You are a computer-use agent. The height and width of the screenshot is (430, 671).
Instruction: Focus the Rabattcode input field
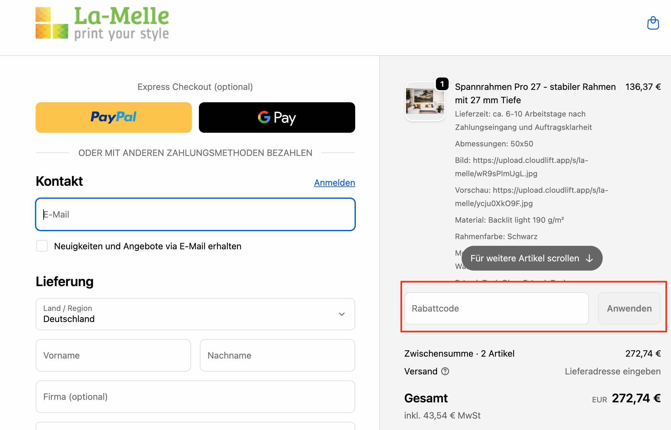click(497, 308)
